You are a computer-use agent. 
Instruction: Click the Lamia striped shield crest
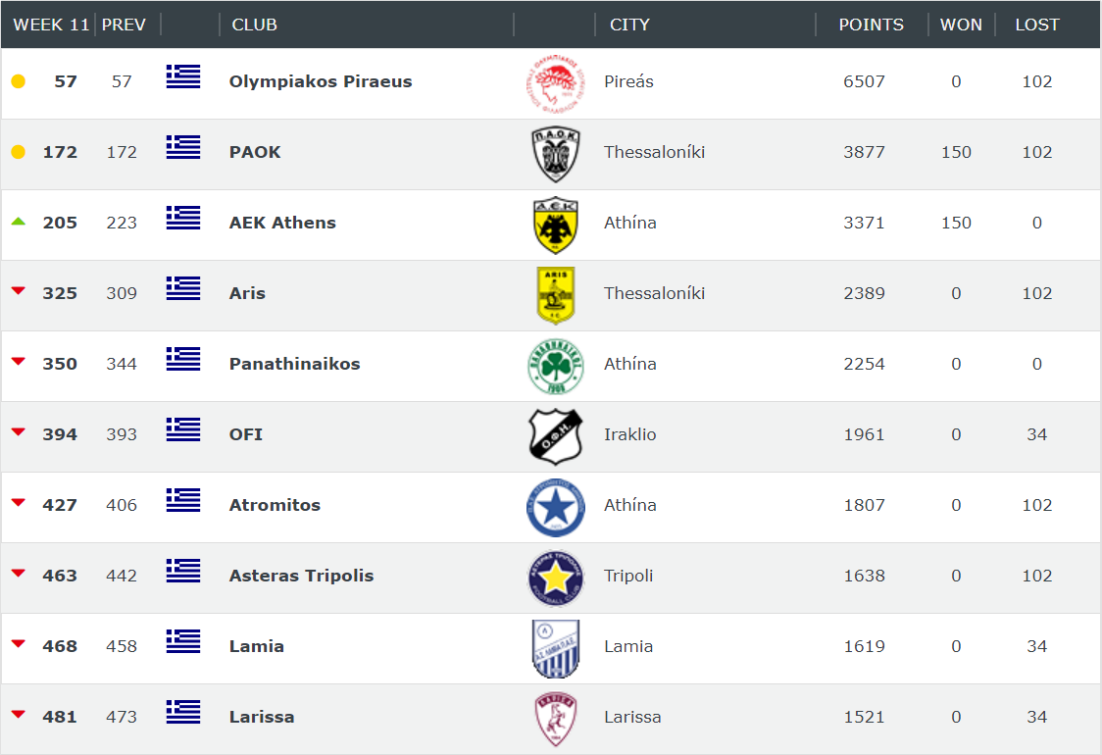click(x=555, y=648)
